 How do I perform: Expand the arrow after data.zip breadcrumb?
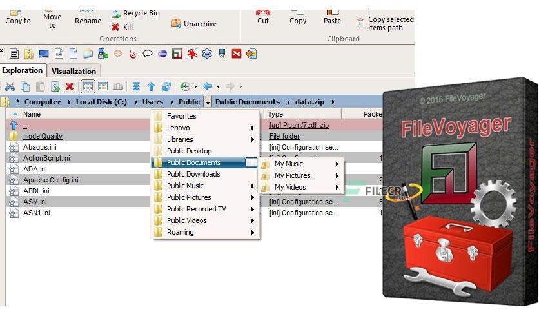(333, 102)
